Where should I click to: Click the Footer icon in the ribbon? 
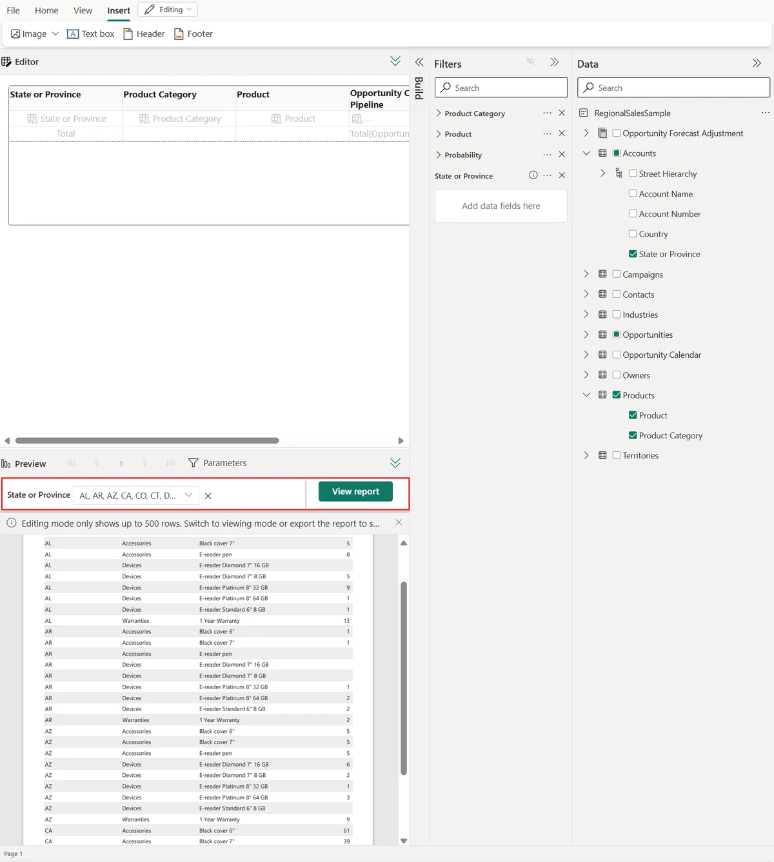tap(179, 34)
